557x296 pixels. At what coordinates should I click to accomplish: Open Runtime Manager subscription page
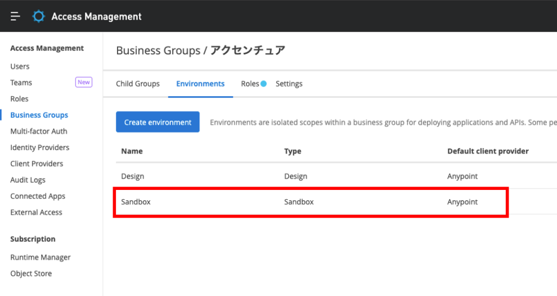40,257
